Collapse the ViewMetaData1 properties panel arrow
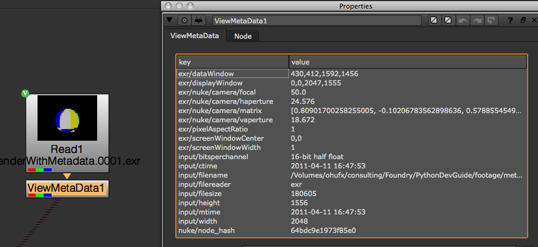The height and width of the screenshot is (247, 538). point(170,20)
